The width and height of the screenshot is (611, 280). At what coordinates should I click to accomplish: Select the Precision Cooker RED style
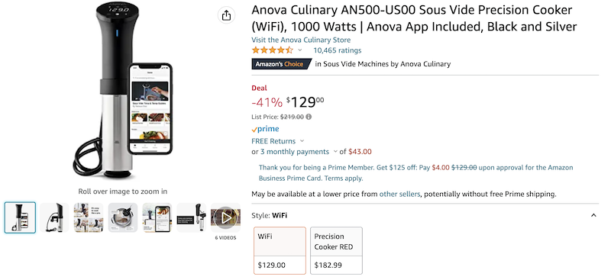[x=336, y=251]
